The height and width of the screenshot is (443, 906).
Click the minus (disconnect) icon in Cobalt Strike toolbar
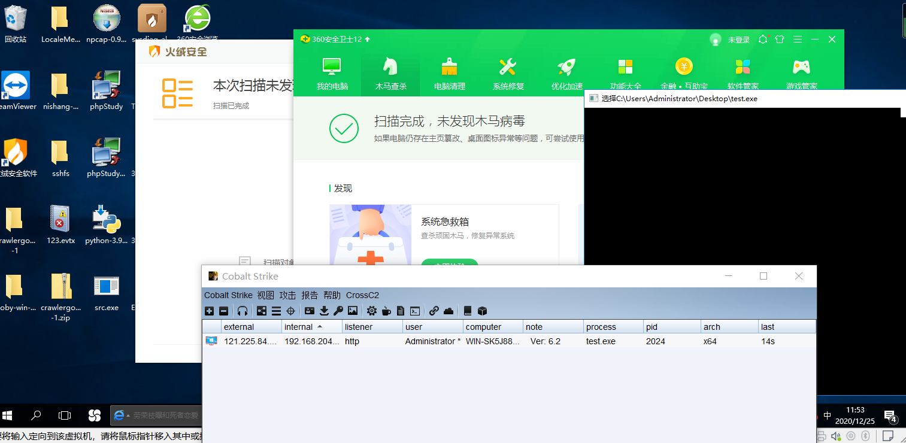coord(223,311)
